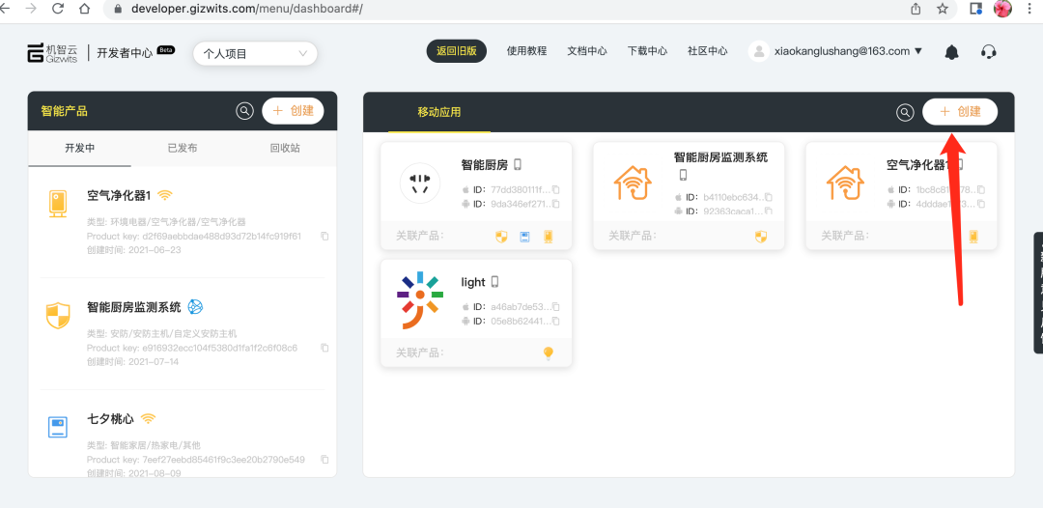Go to the browser home page
Screen dimensions: 1043x508
[84, 9]
